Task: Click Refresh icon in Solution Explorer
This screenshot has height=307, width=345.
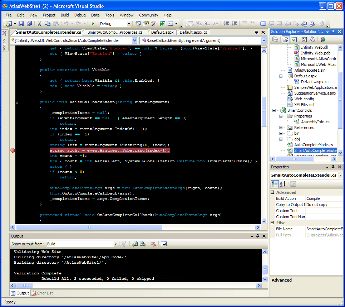Action: (x=294, y=40)
